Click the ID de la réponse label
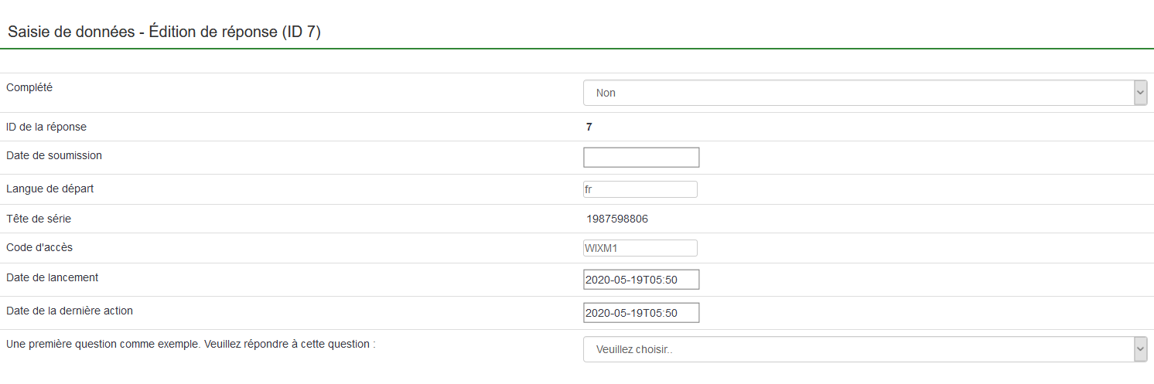 click(46, 127)
